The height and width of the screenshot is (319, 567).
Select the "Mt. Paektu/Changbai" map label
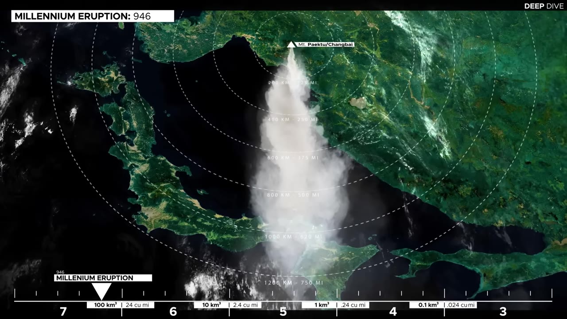point(326,44)
